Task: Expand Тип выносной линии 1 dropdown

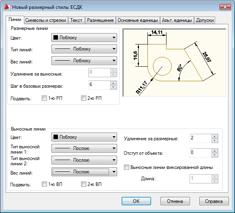Action: [x=84, y=148]
